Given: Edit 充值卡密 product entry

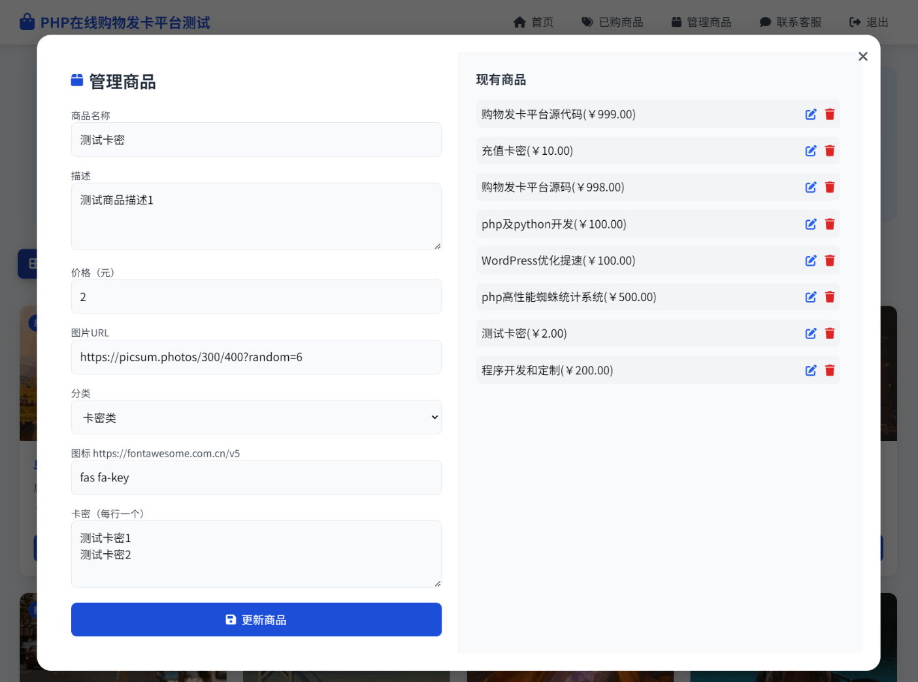Looking at the screenshot, I should tap(811, 151).
